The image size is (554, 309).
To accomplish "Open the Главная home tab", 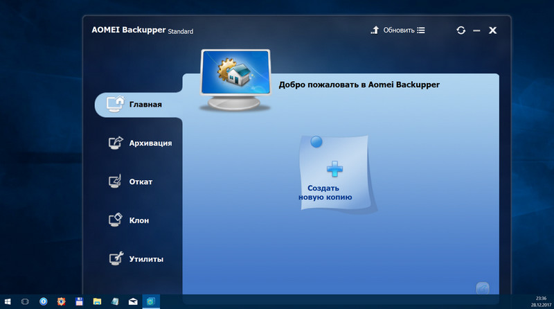I will click(138, 105).
